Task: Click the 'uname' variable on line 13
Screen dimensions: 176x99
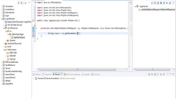Action: (57, 34)
